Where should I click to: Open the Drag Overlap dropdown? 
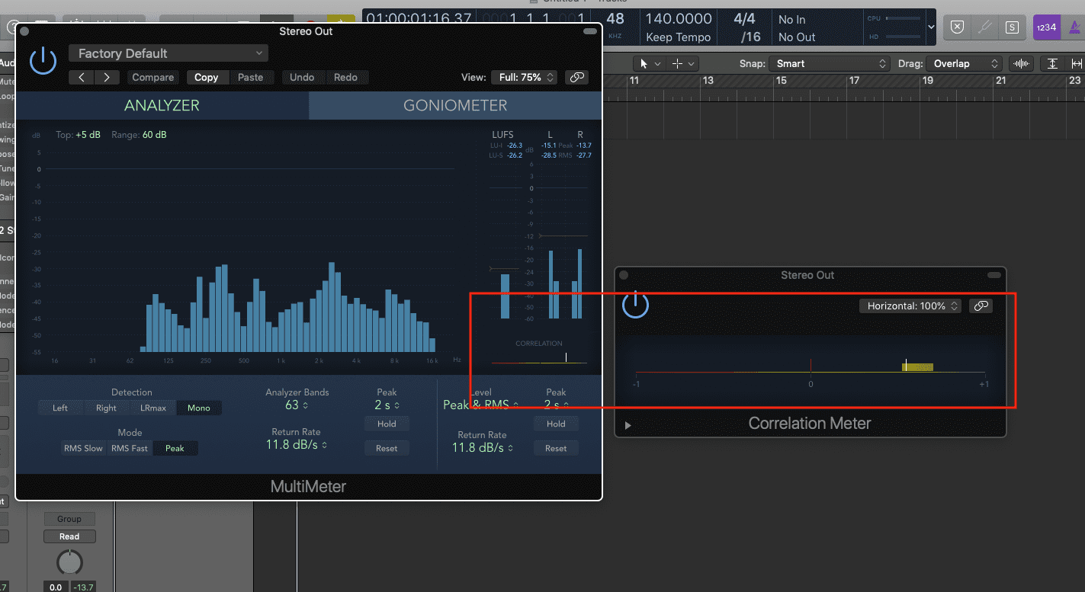[965, 64]
